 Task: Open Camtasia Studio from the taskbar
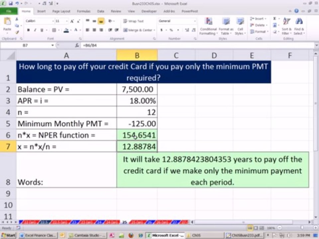(87, 235)
